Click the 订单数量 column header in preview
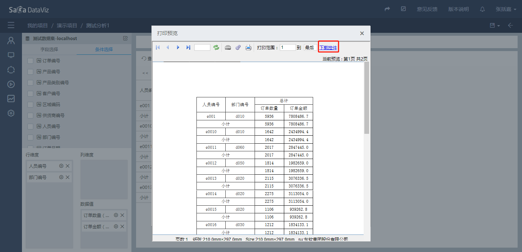Image resolution: width=522 pixels, height=252 pixels. 269,108
